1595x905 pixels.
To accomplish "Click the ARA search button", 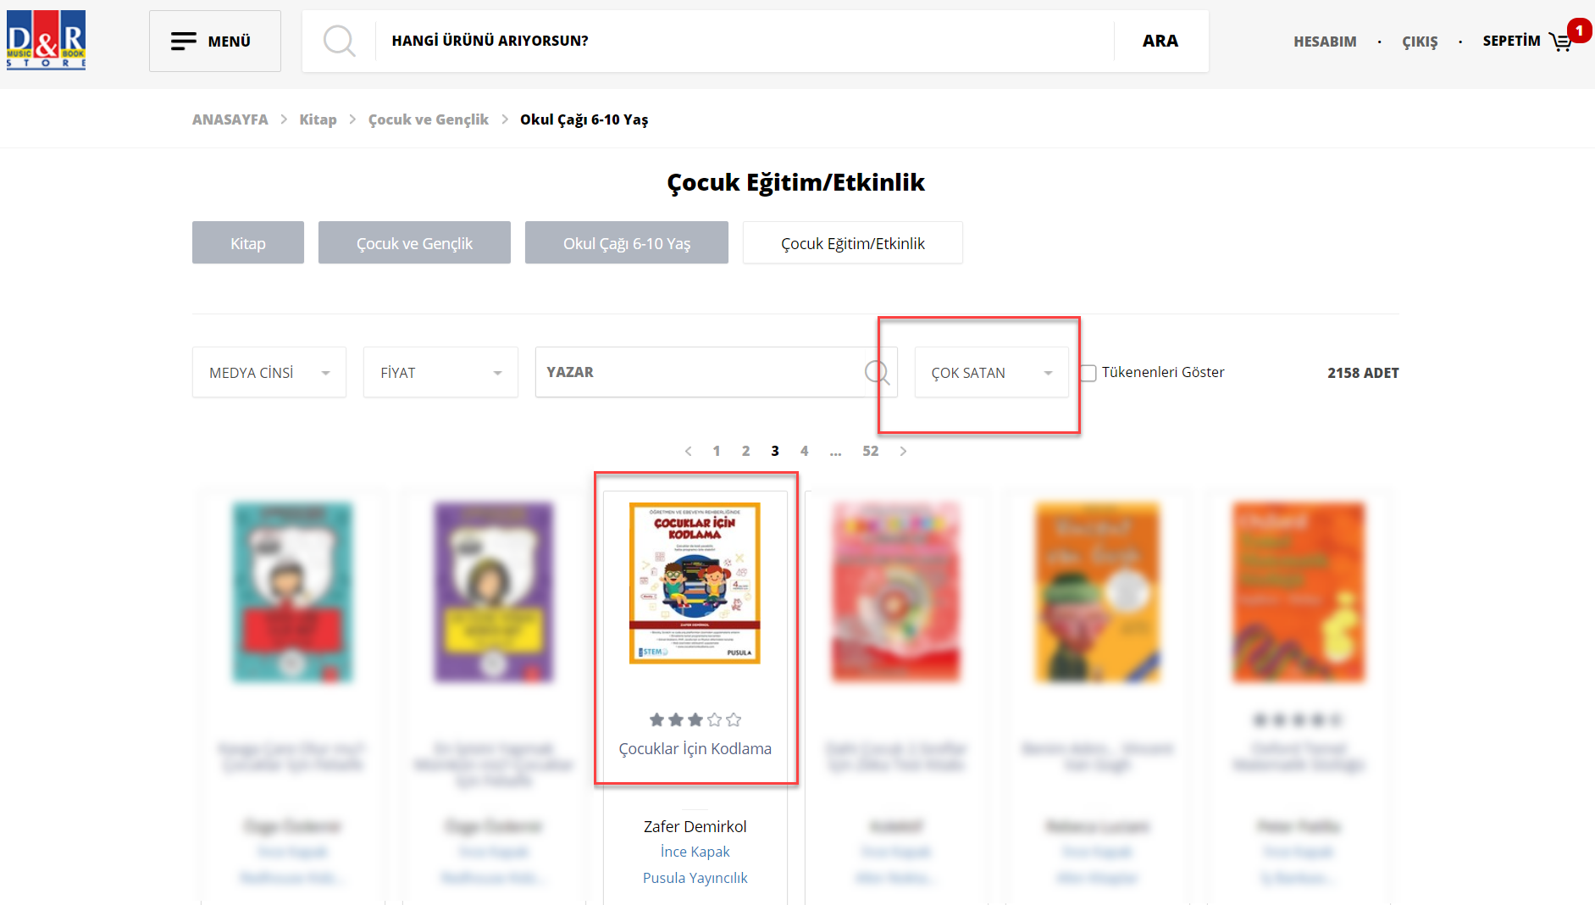I will (1160, 41).
